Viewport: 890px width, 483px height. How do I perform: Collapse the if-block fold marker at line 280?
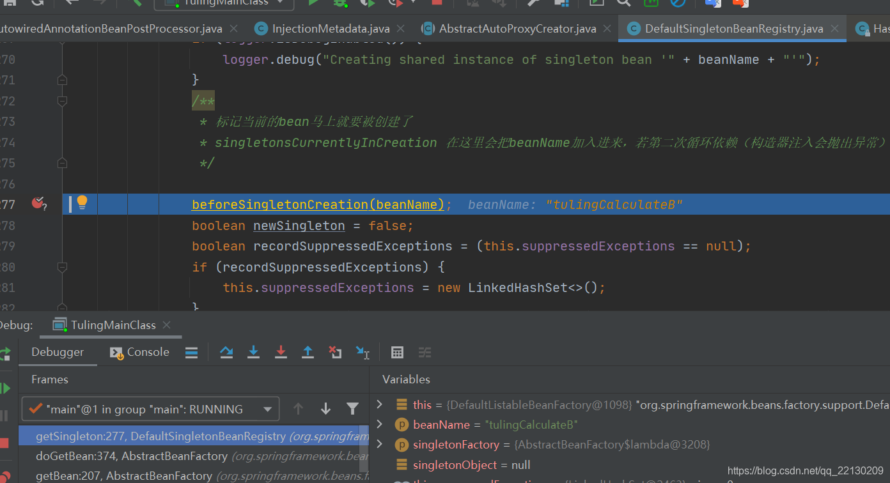(x=62, y=267)
